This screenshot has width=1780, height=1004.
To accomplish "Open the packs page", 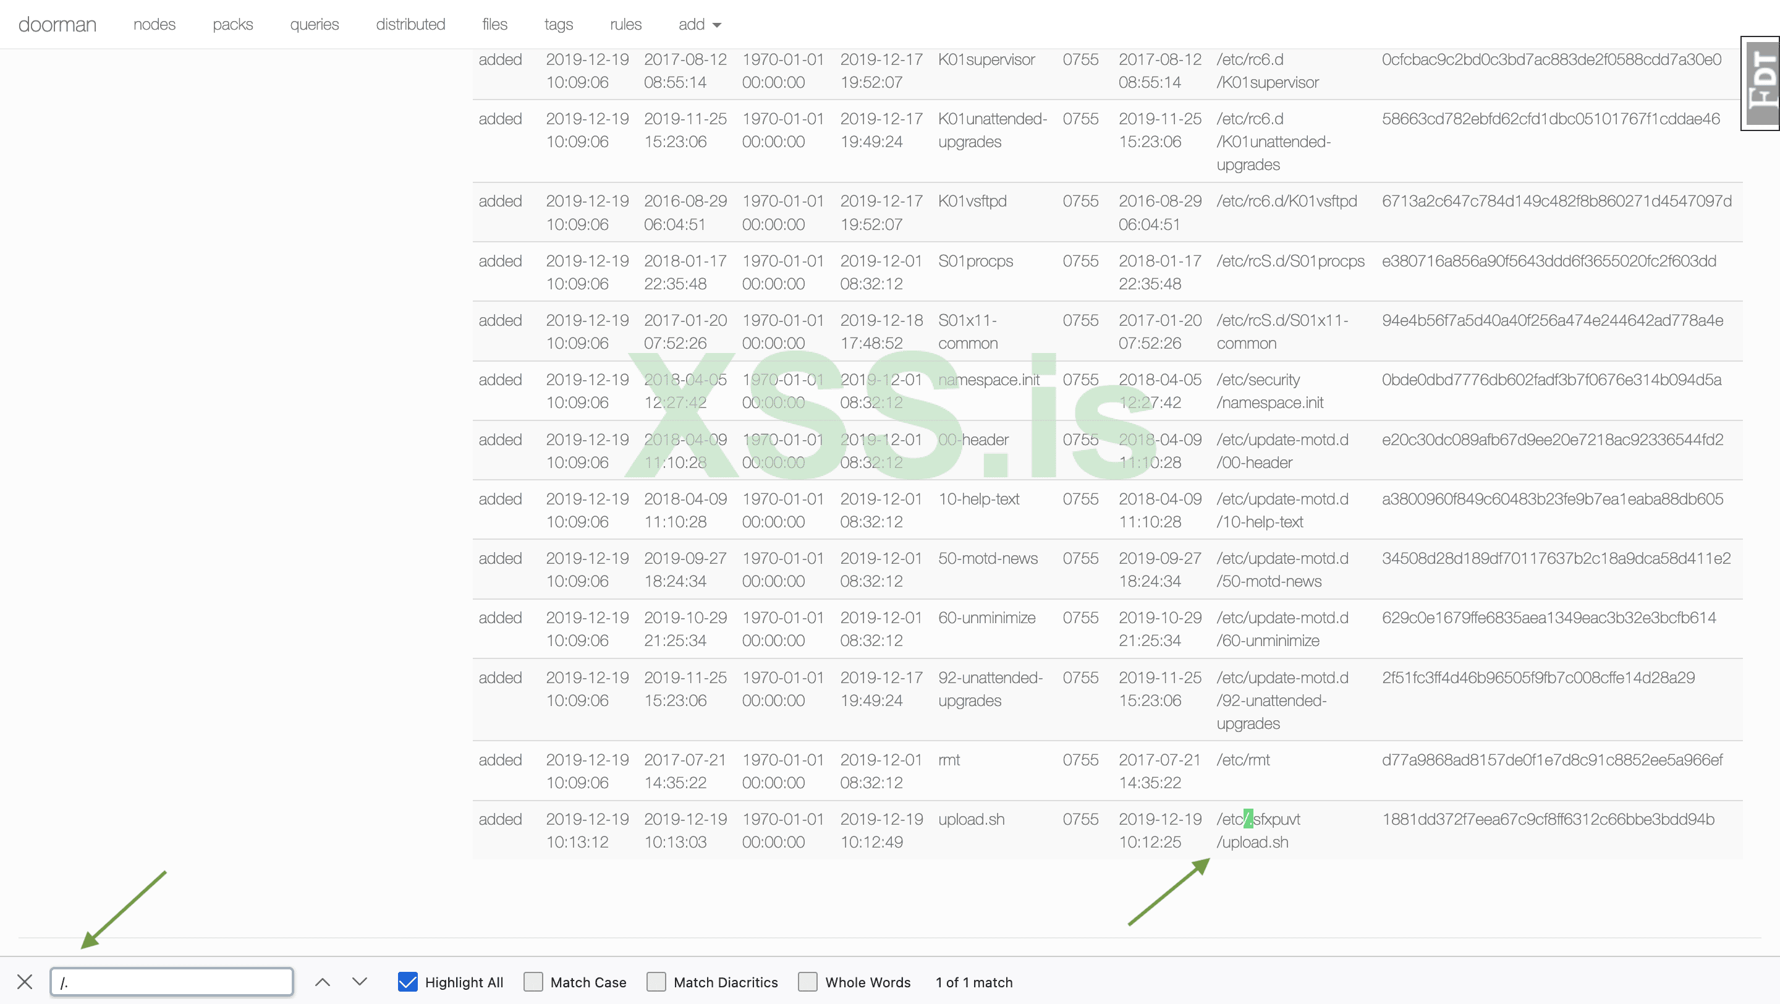I will coord(233,24).
